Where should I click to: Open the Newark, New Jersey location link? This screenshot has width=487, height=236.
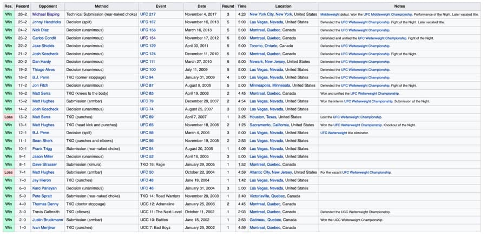pyautogui.click(x=267, y=62)
